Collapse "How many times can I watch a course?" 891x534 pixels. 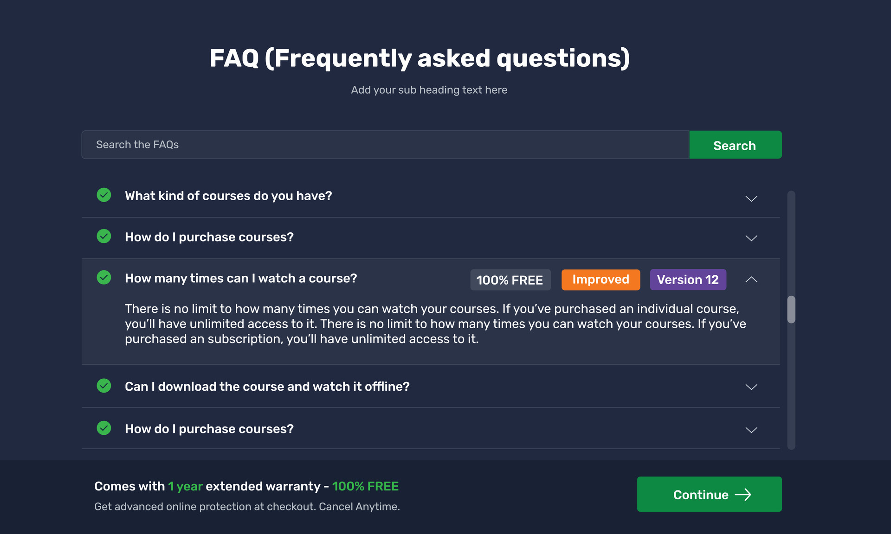coord(751,280)
